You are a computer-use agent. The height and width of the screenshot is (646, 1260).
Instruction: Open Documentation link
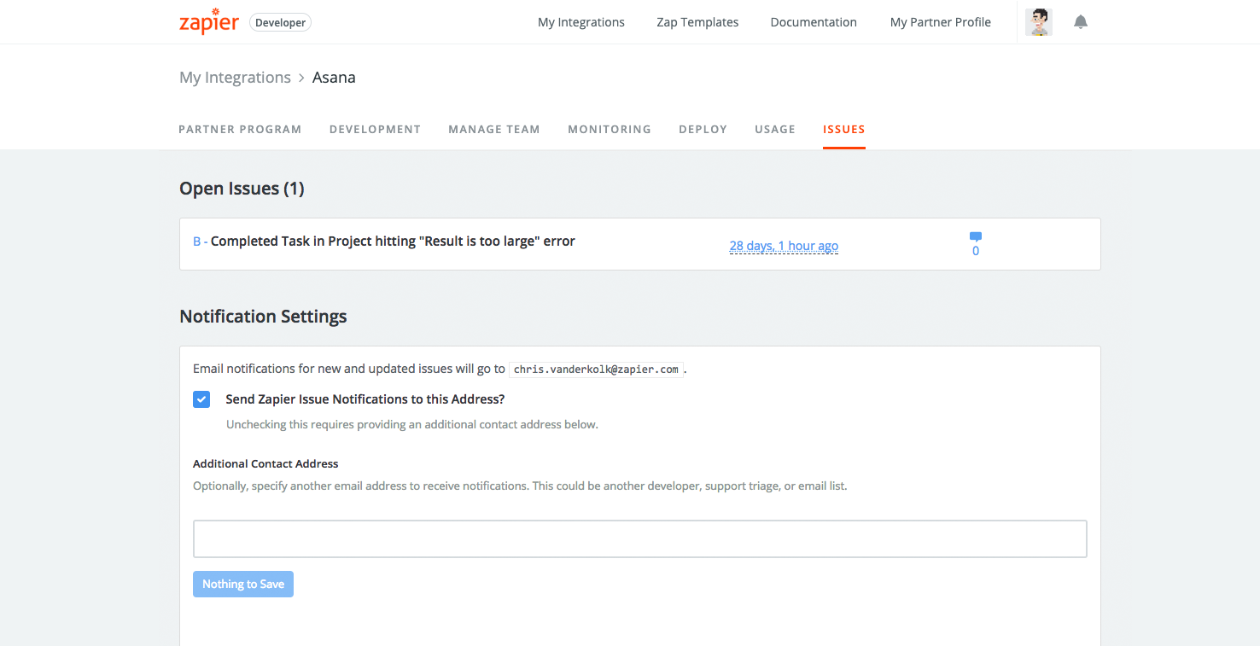(814, 22)
